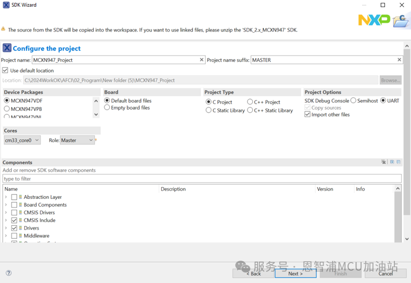Image resolution: width=411 pixels, height=283 pixels.
Task: Check the Board Components checkbox
Action: [14, 205]
